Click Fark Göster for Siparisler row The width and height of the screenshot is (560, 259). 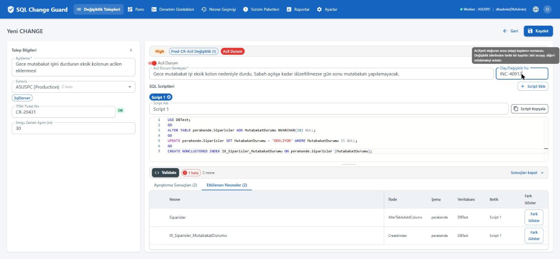point(534,217)
